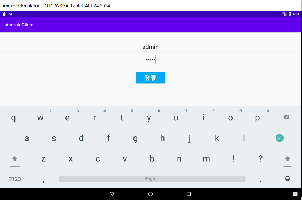Tap the backspace key on the keyboard

click(286, 117)
